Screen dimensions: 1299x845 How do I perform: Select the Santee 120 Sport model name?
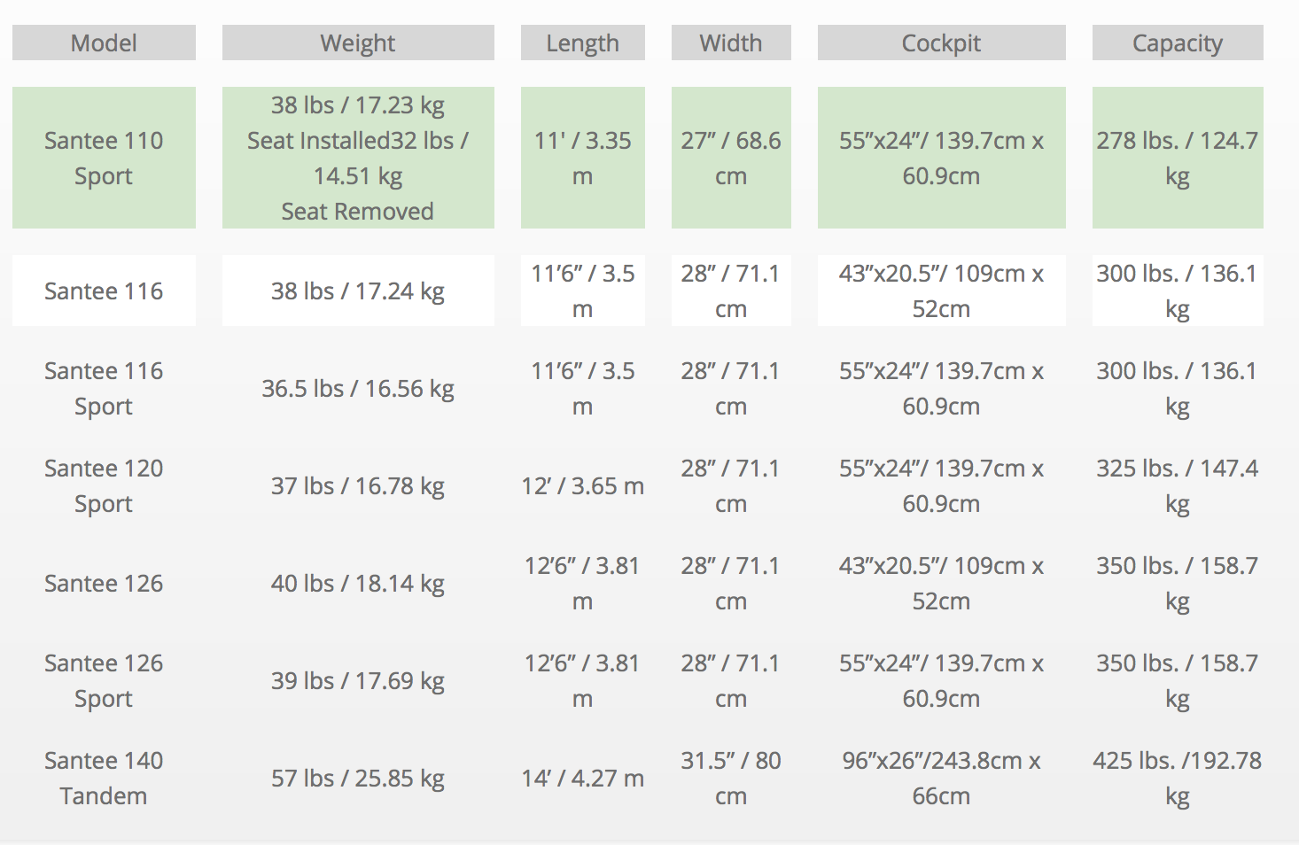pyautogui.click(x=104, y=485)
